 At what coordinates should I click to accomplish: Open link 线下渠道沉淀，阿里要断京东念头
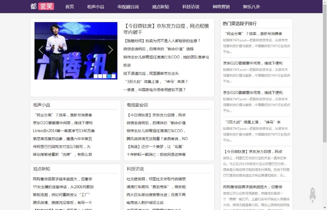[151, 74]
